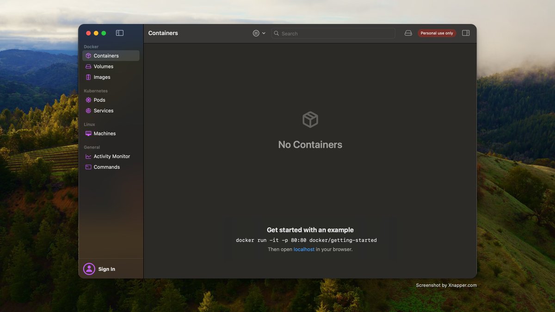Open the Services section
The width and height of the screenshot is (555, 312).
coord(111,110)
